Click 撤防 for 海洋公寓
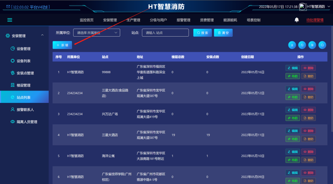Screen dimensions: 333x184 tap(308, 160)
